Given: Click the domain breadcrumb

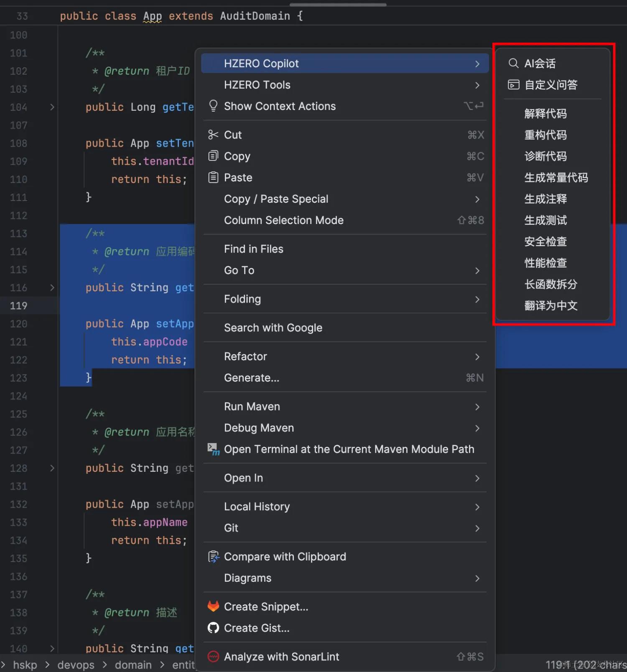Looking at the screenshot, I should point(133,664).
